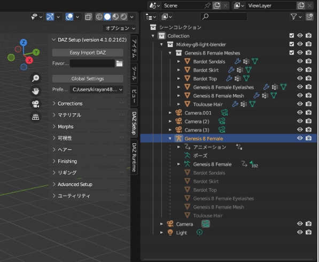This screenshot has width=319, height=262.
Task: Click the pin scene icon
Action: (x=207, y=5)
